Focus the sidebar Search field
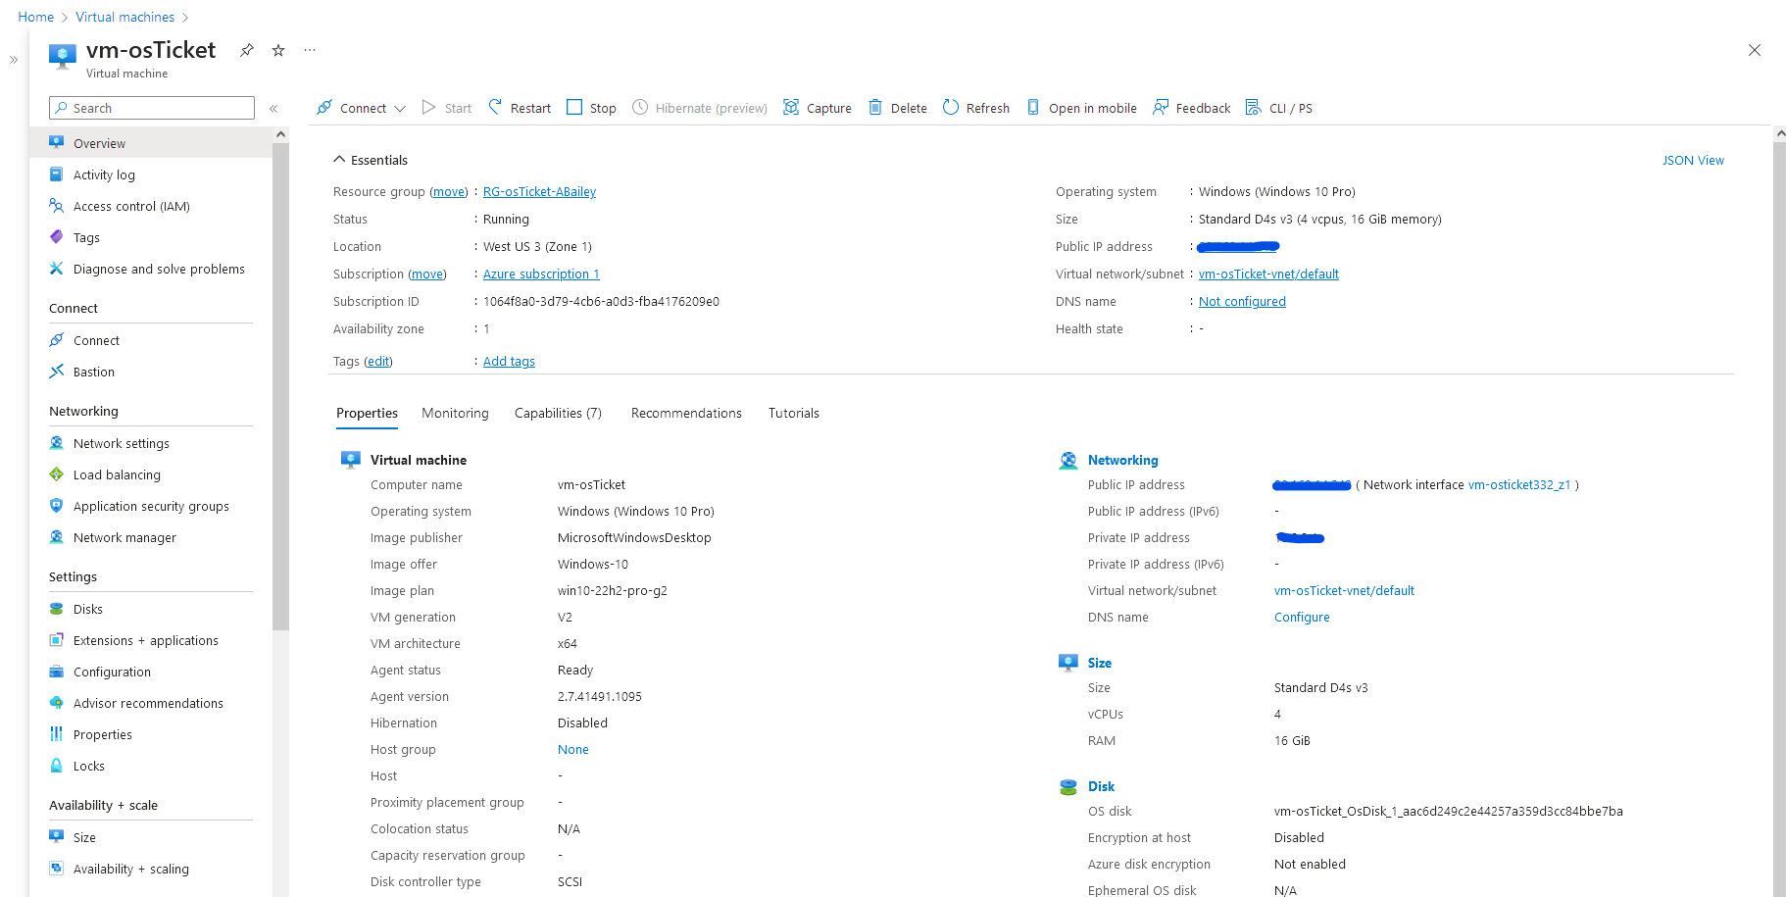Image resolution: width=1786 pixels, height=897 pixels. pyautogui.click(x=152, y=108)
